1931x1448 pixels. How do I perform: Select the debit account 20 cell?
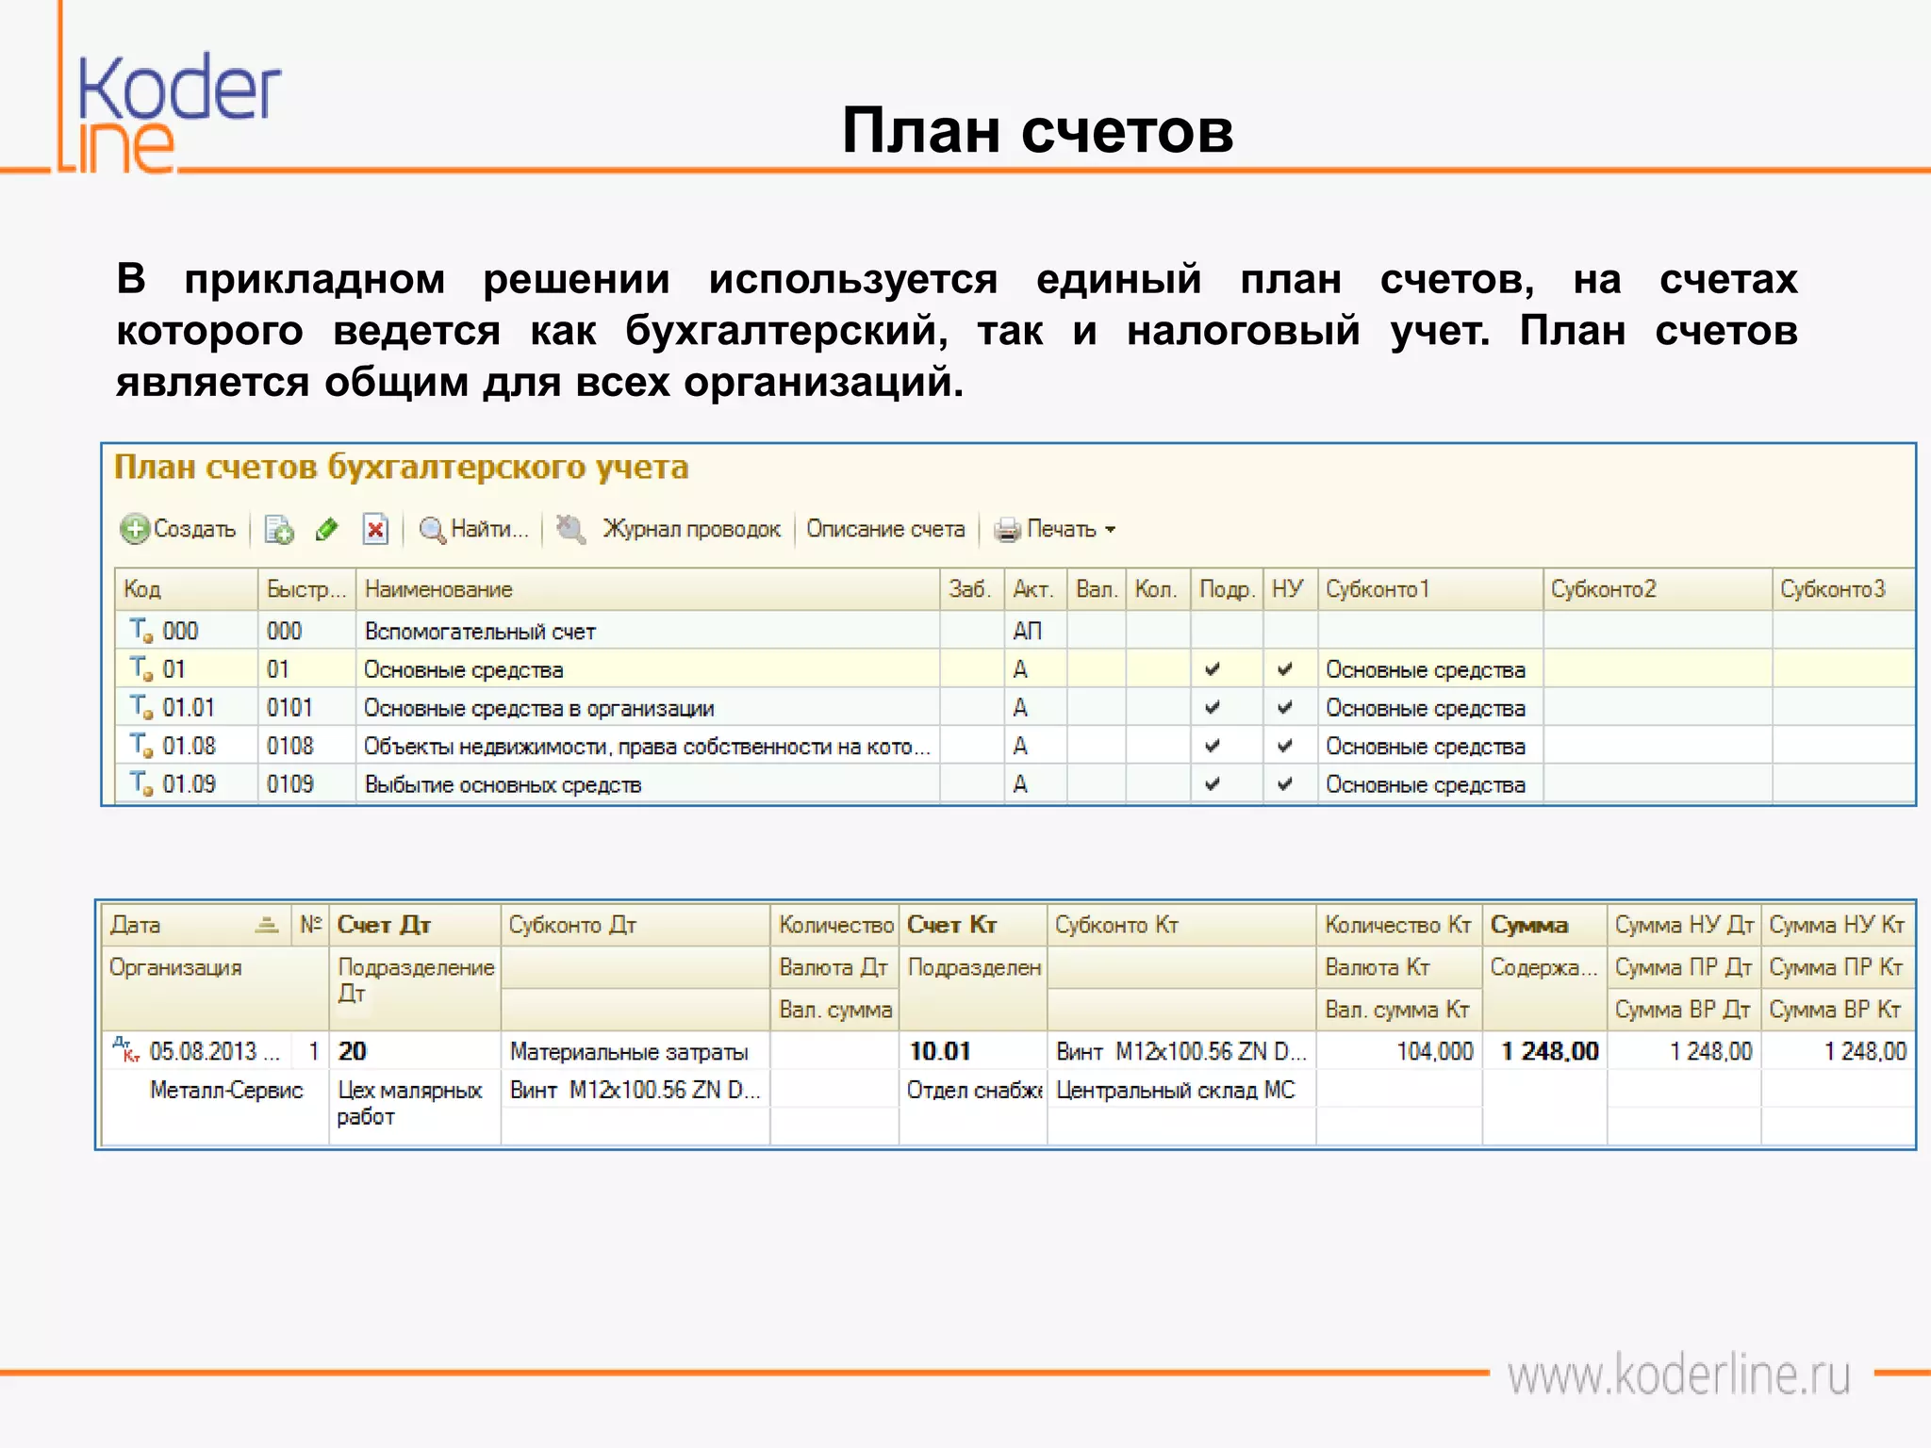[x=414, y=1051]
